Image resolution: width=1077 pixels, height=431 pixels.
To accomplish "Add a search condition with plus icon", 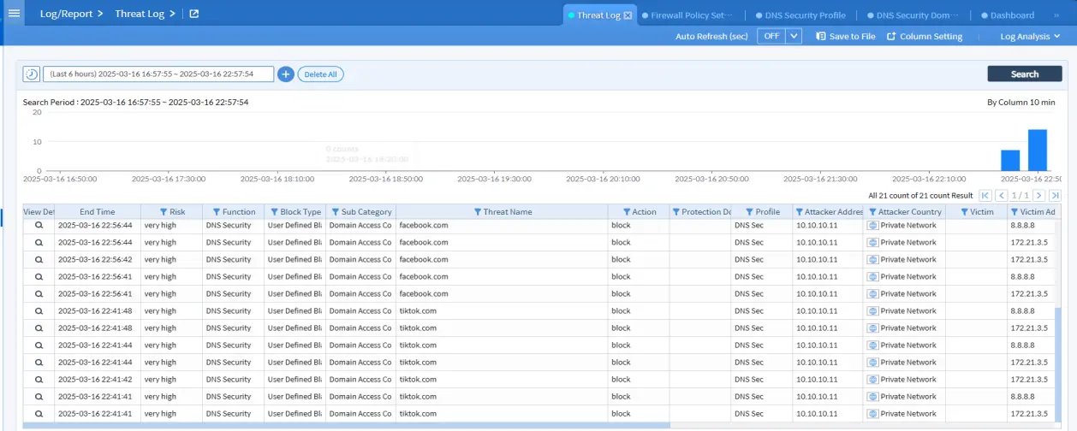I will pos(286,74).
